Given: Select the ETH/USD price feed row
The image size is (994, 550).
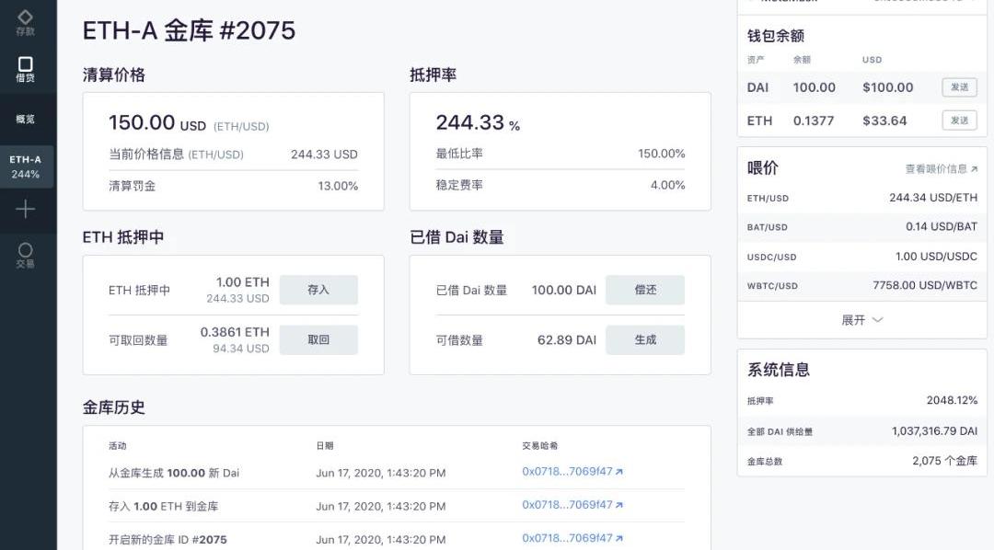Looking at the screenshot, I should (861, 198).
